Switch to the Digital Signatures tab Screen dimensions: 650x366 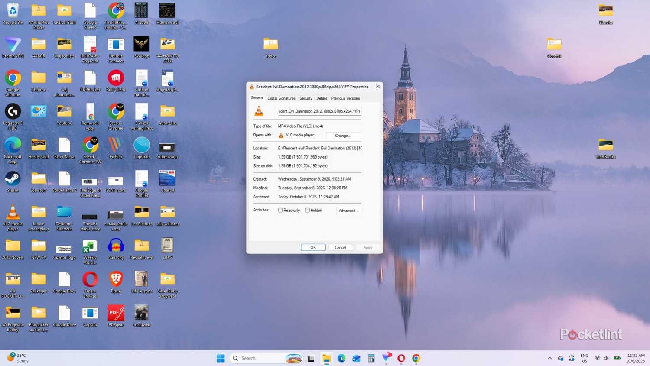pos(281,98)
